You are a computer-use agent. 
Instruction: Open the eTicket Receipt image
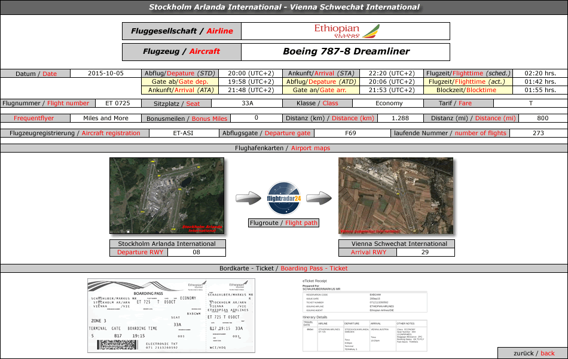(365, 315)
